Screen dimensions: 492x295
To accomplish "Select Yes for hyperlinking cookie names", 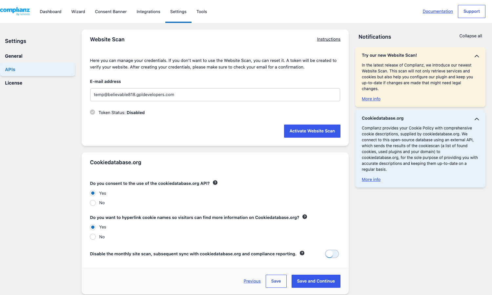I will (93, 227).
